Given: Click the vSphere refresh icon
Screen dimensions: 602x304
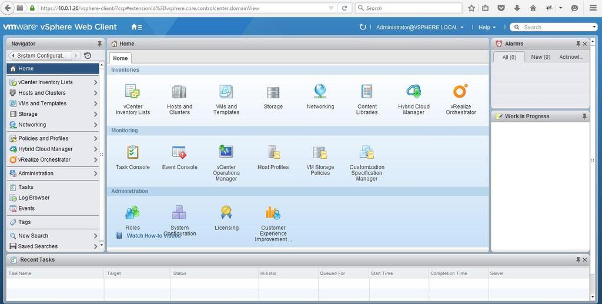Looking at the screenshot, I should (362, 27).
